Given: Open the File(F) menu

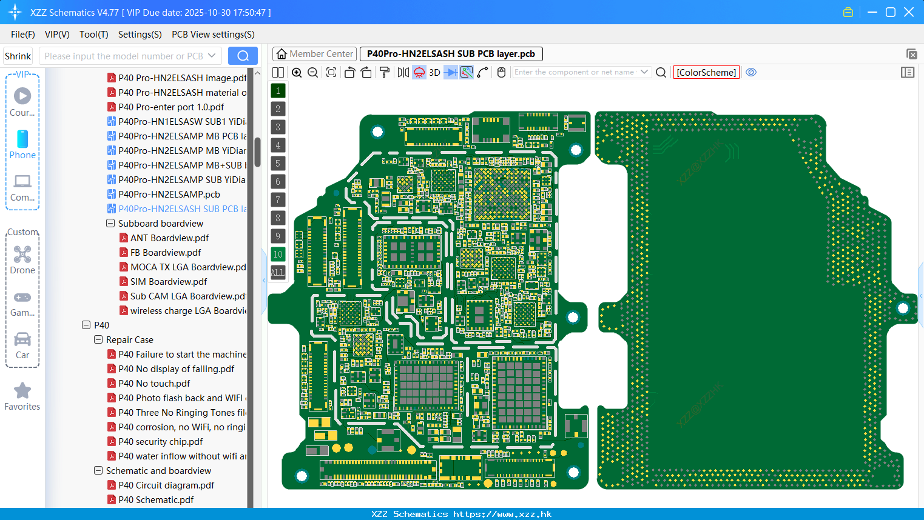Looking at the screenshot, I should (23, 35).
